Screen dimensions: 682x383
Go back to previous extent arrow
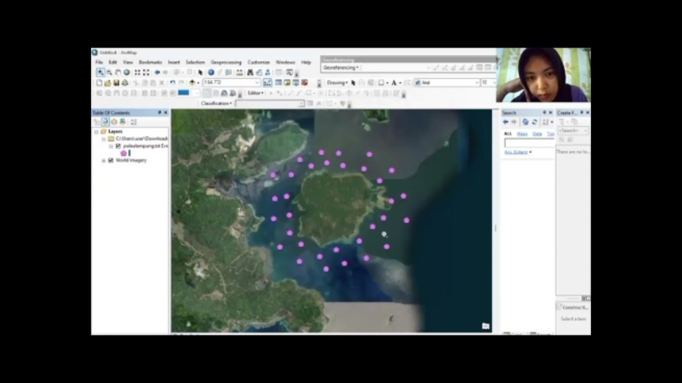pyautogui.click(x=157, y=72)
